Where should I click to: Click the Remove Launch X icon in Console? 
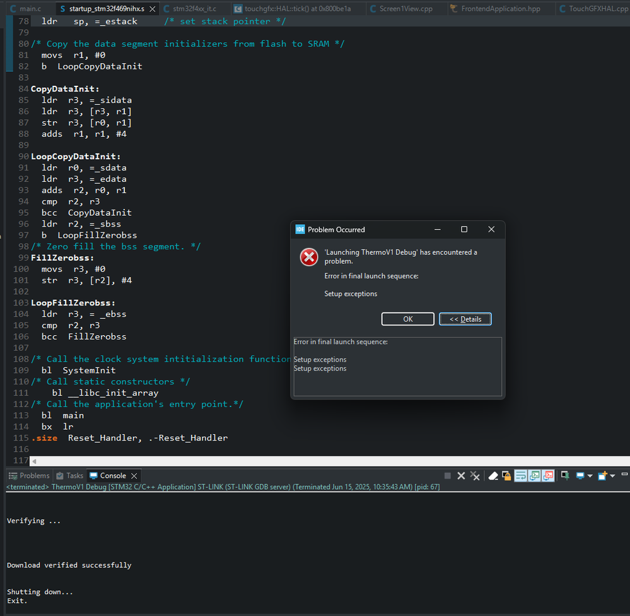(x=461, y=476)
